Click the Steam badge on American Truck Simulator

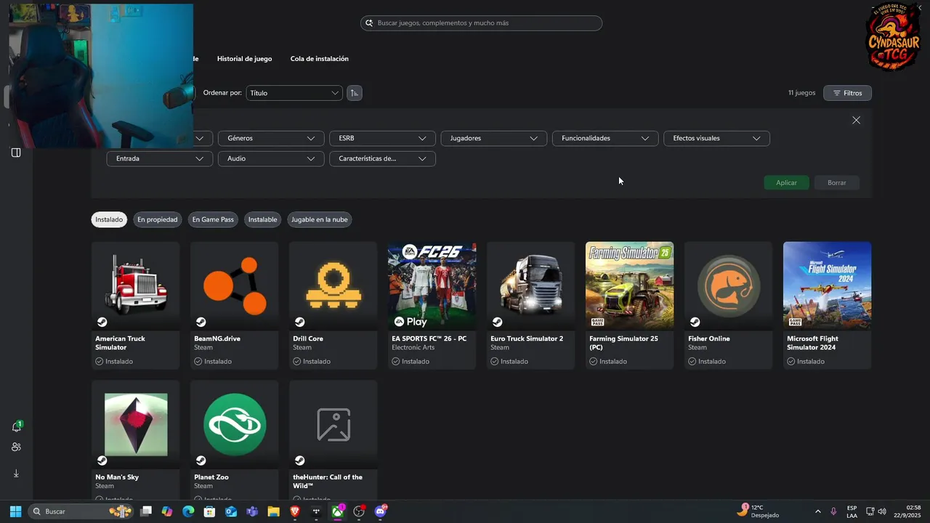102,322
